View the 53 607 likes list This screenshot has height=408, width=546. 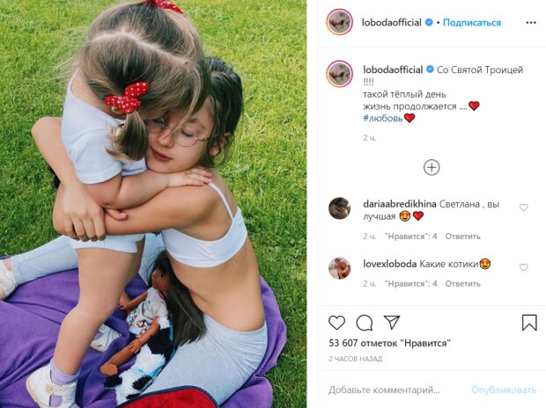(389, 343)
